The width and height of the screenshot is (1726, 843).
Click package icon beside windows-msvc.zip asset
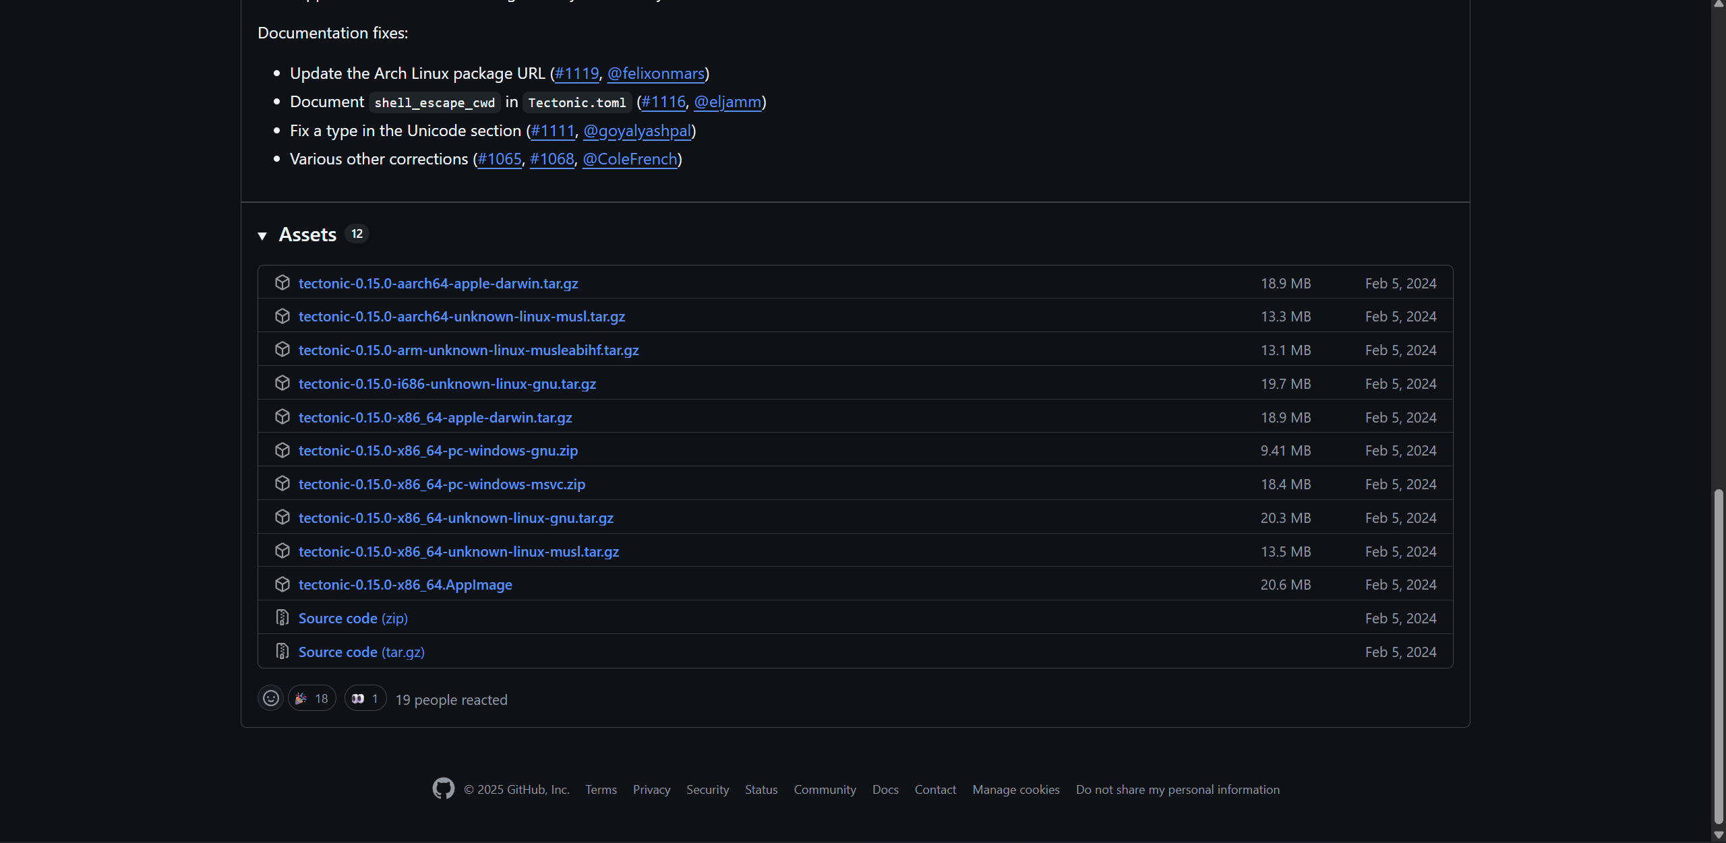click(282, 483)
